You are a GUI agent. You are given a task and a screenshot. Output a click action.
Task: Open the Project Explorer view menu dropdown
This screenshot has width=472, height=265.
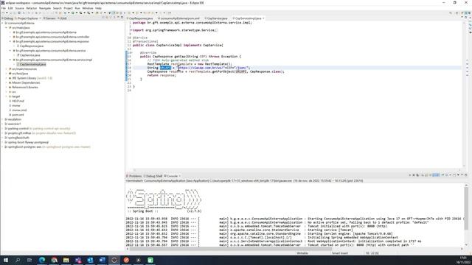114,18
